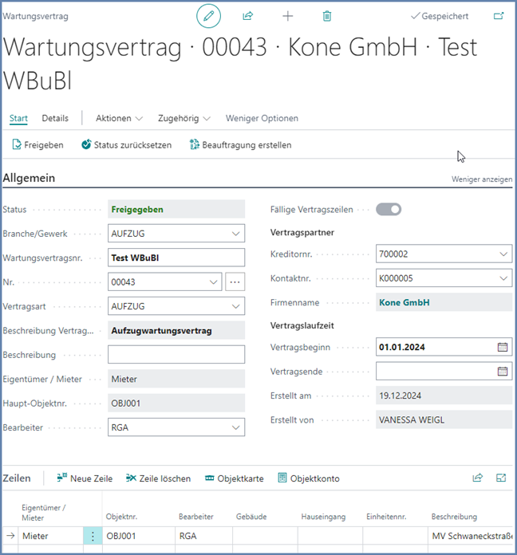Click Zeile löschen
Screen dimensions: 517x555
158,478
